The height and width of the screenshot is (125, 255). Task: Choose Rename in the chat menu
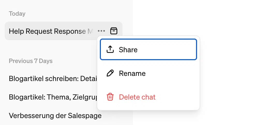point(148,73)
